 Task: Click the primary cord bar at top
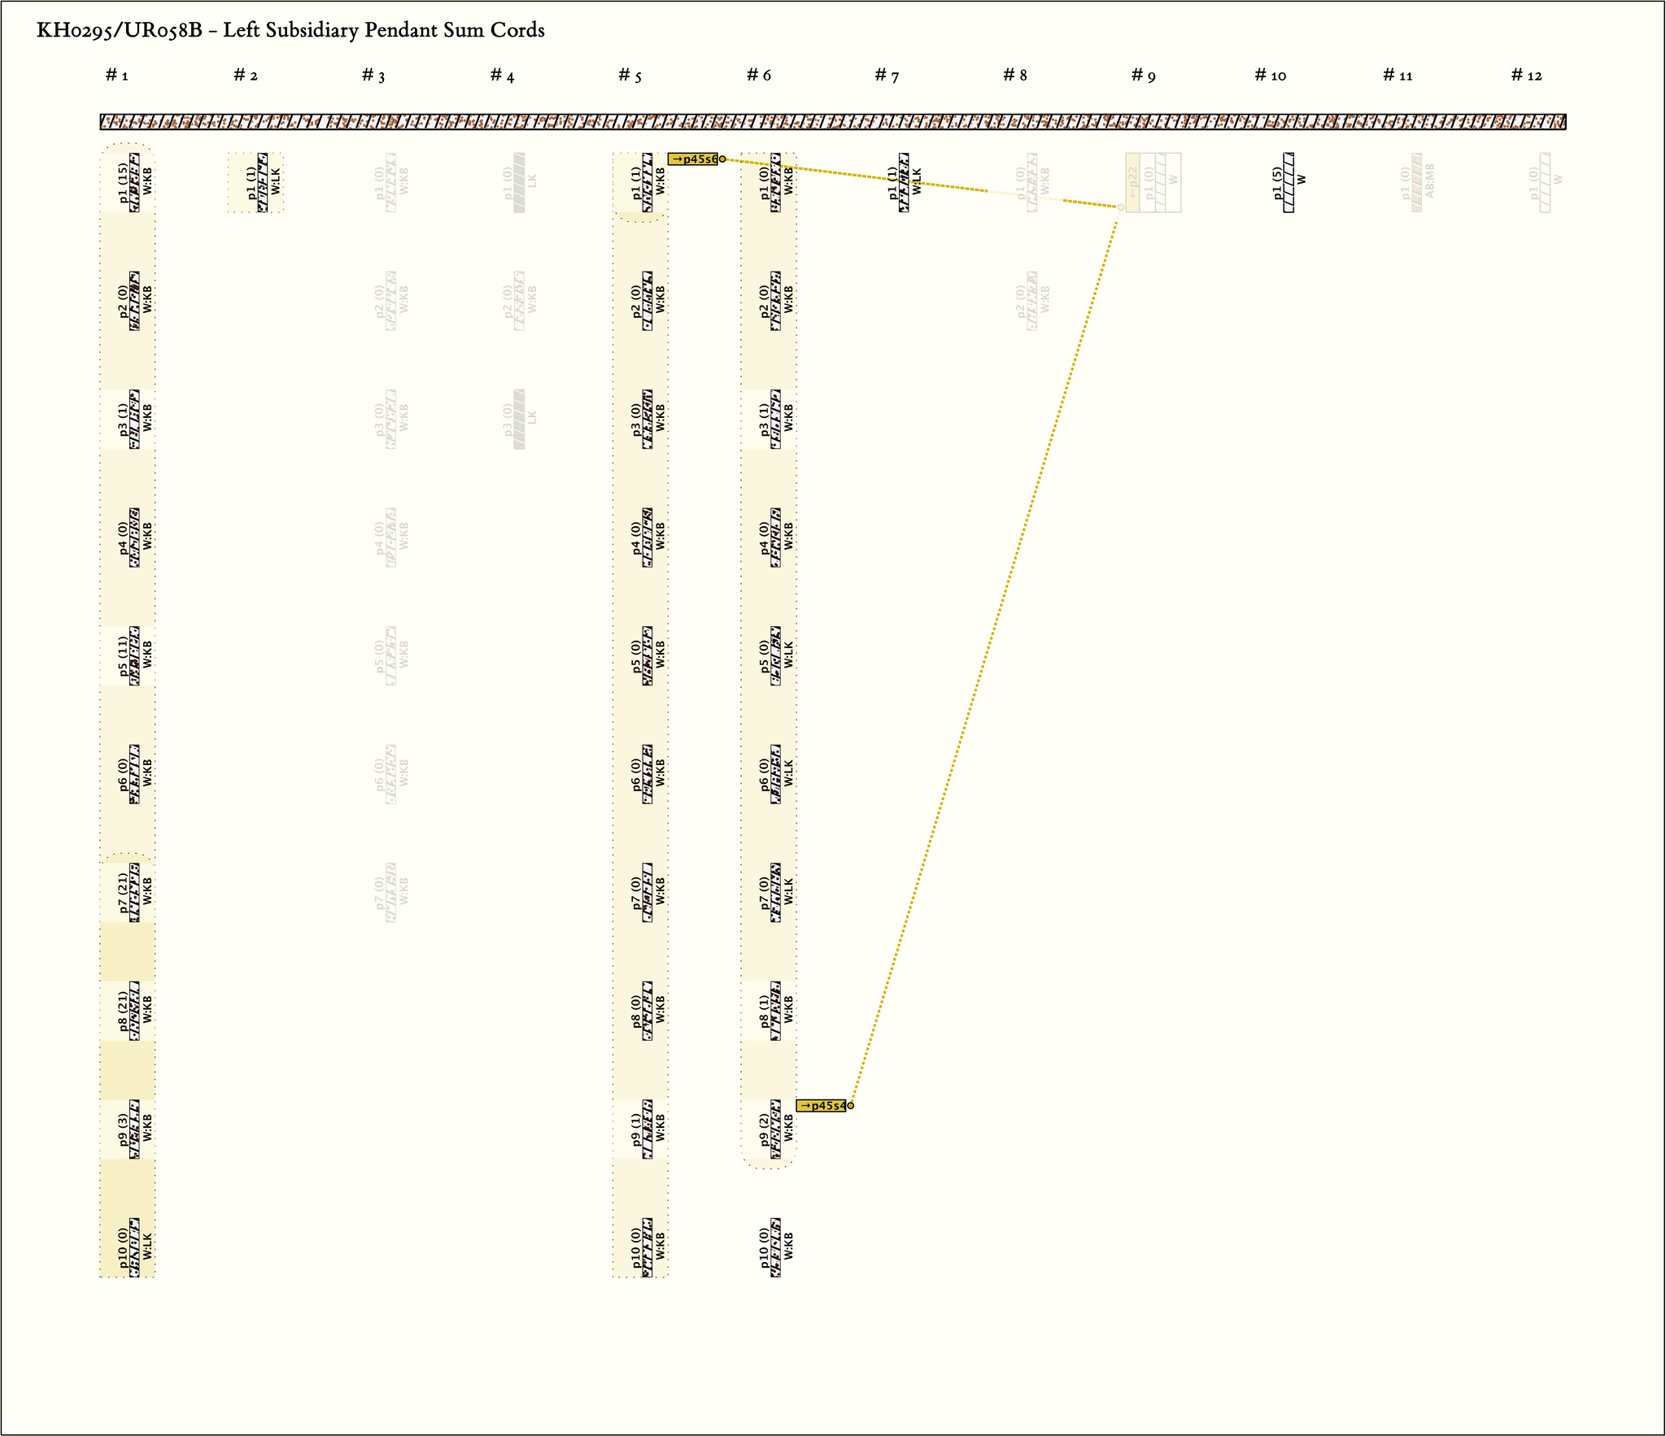[x=833, y=122]
